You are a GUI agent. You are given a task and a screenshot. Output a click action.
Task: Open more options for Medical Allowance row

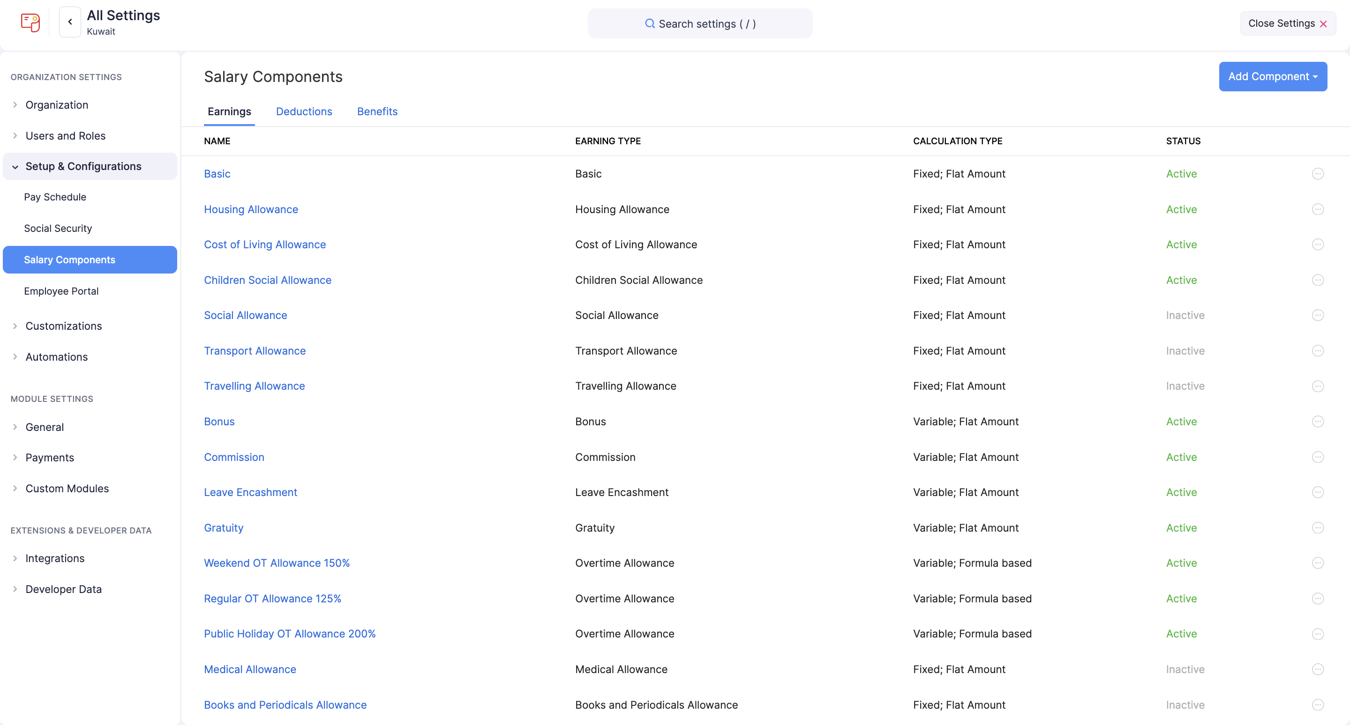pos(1318,669)
